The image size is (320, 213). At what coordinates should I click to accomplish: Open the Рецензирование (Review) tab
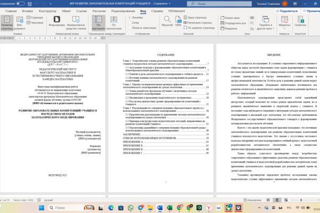click(123, 11)
